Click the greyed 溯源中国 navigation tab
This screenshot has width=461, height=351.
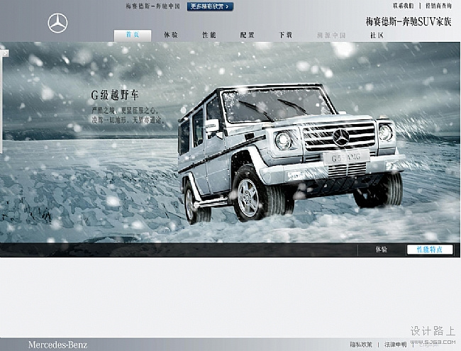click(x=331, y=35)
